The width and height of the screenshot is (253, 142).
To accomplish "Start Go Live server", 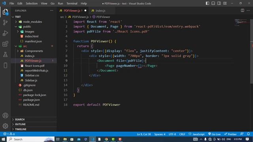I will coord(214,134).
